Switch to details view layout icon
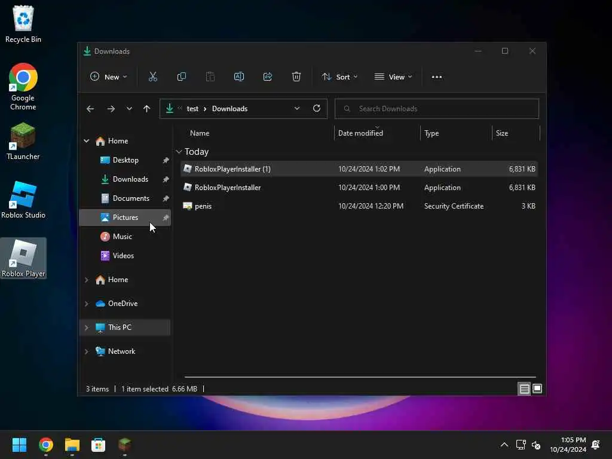612x459 pixels. tap(524, 388)
